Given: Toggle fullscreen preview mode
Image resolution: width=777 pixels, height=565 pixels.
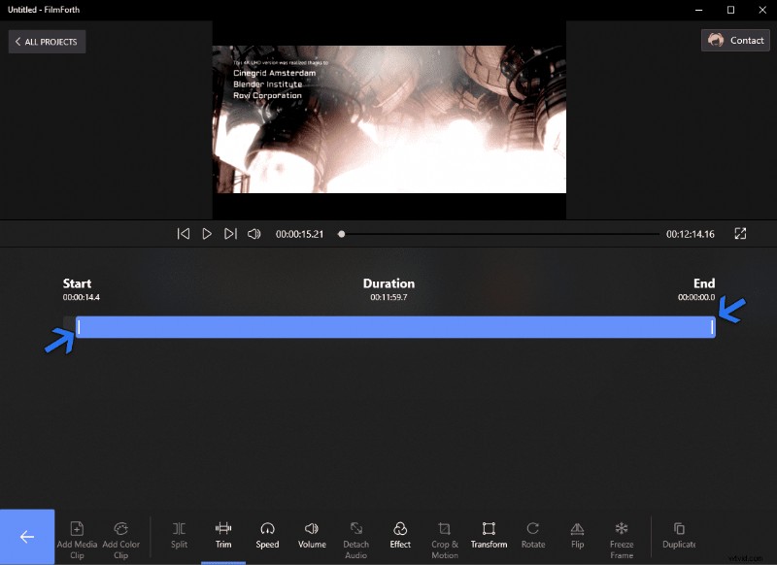Looking at the screenshot, I should (740, 233).
